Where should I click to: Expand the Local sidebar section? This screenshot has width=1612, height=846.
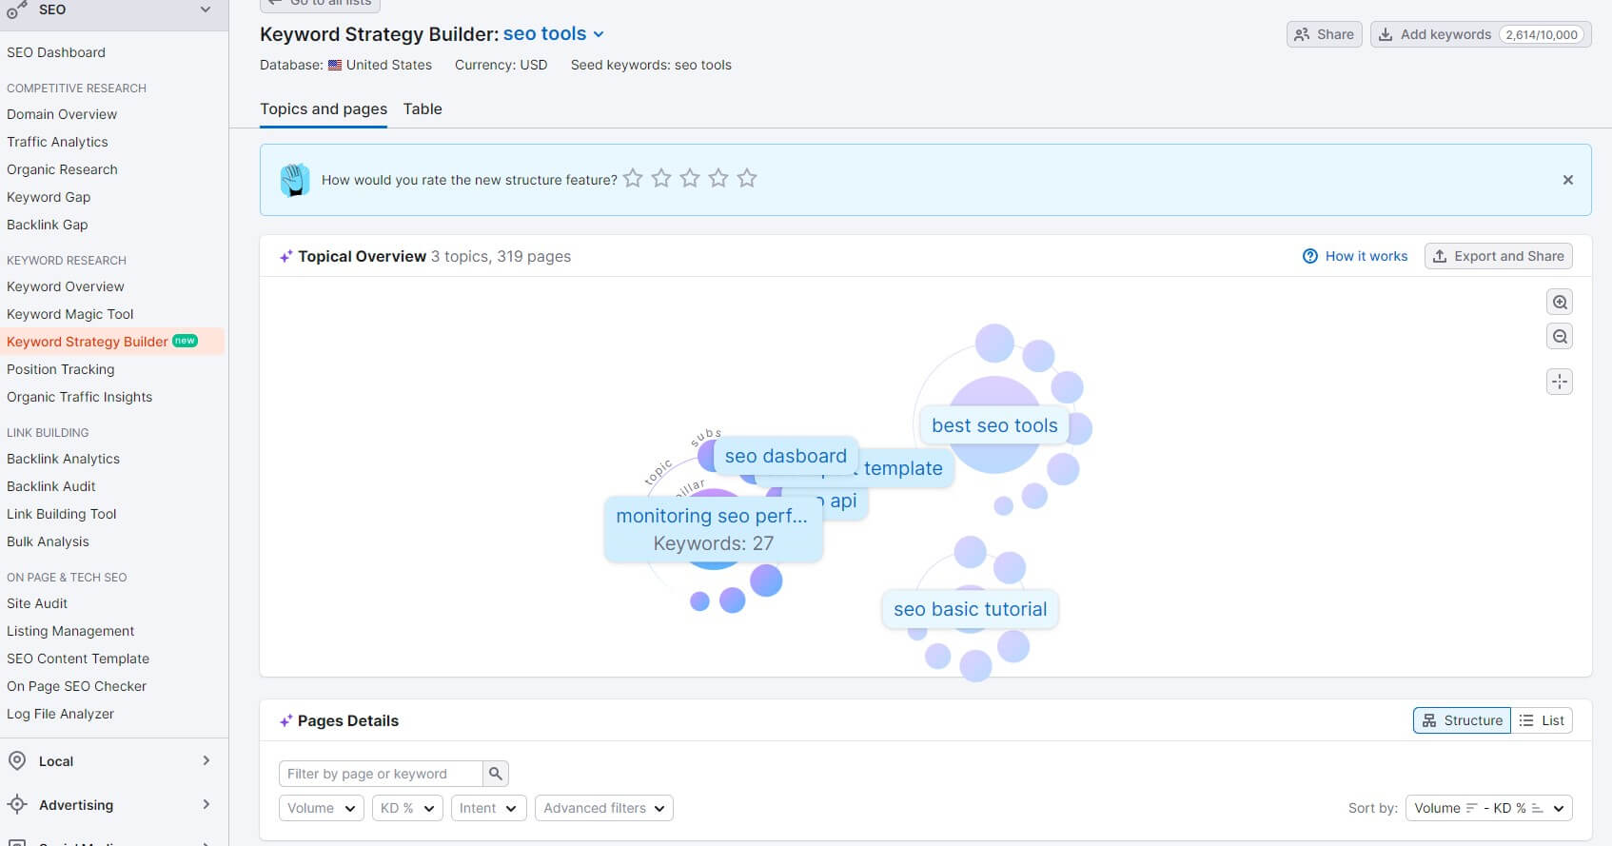(206, 760)
